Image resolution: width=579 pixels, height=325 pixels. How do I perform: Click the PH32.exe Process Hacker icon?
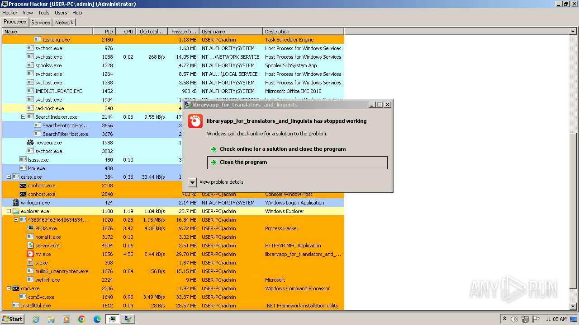point(30,228)
